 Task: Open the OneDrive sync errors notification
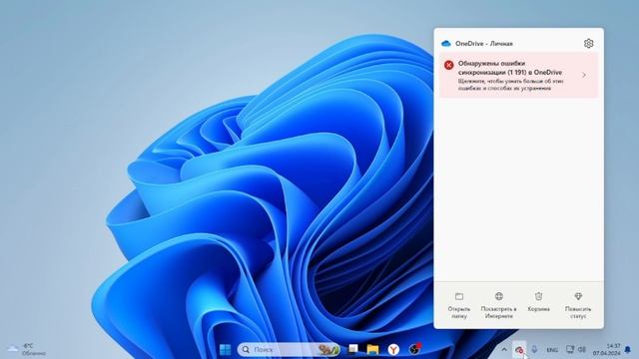coord(519,76)
